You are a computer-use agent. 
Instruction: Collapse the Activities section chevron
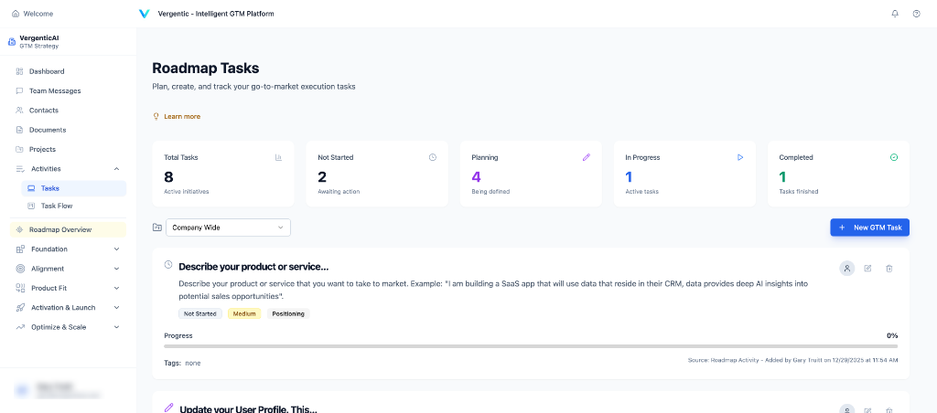pos(116,169)
